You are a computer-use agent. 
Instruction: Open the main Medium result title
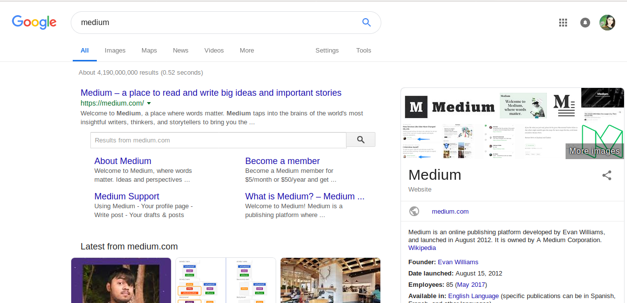pos(211,93)
